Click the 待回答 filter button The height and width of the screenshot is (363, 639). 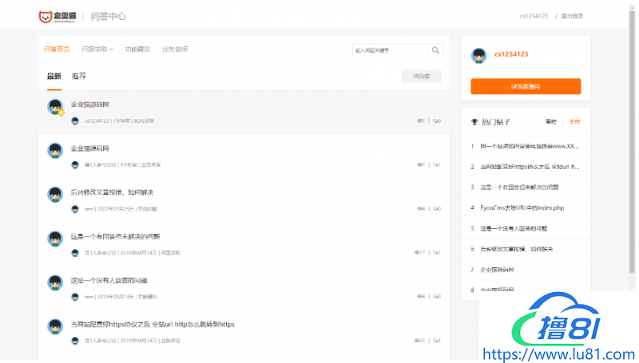coord(421,77)
